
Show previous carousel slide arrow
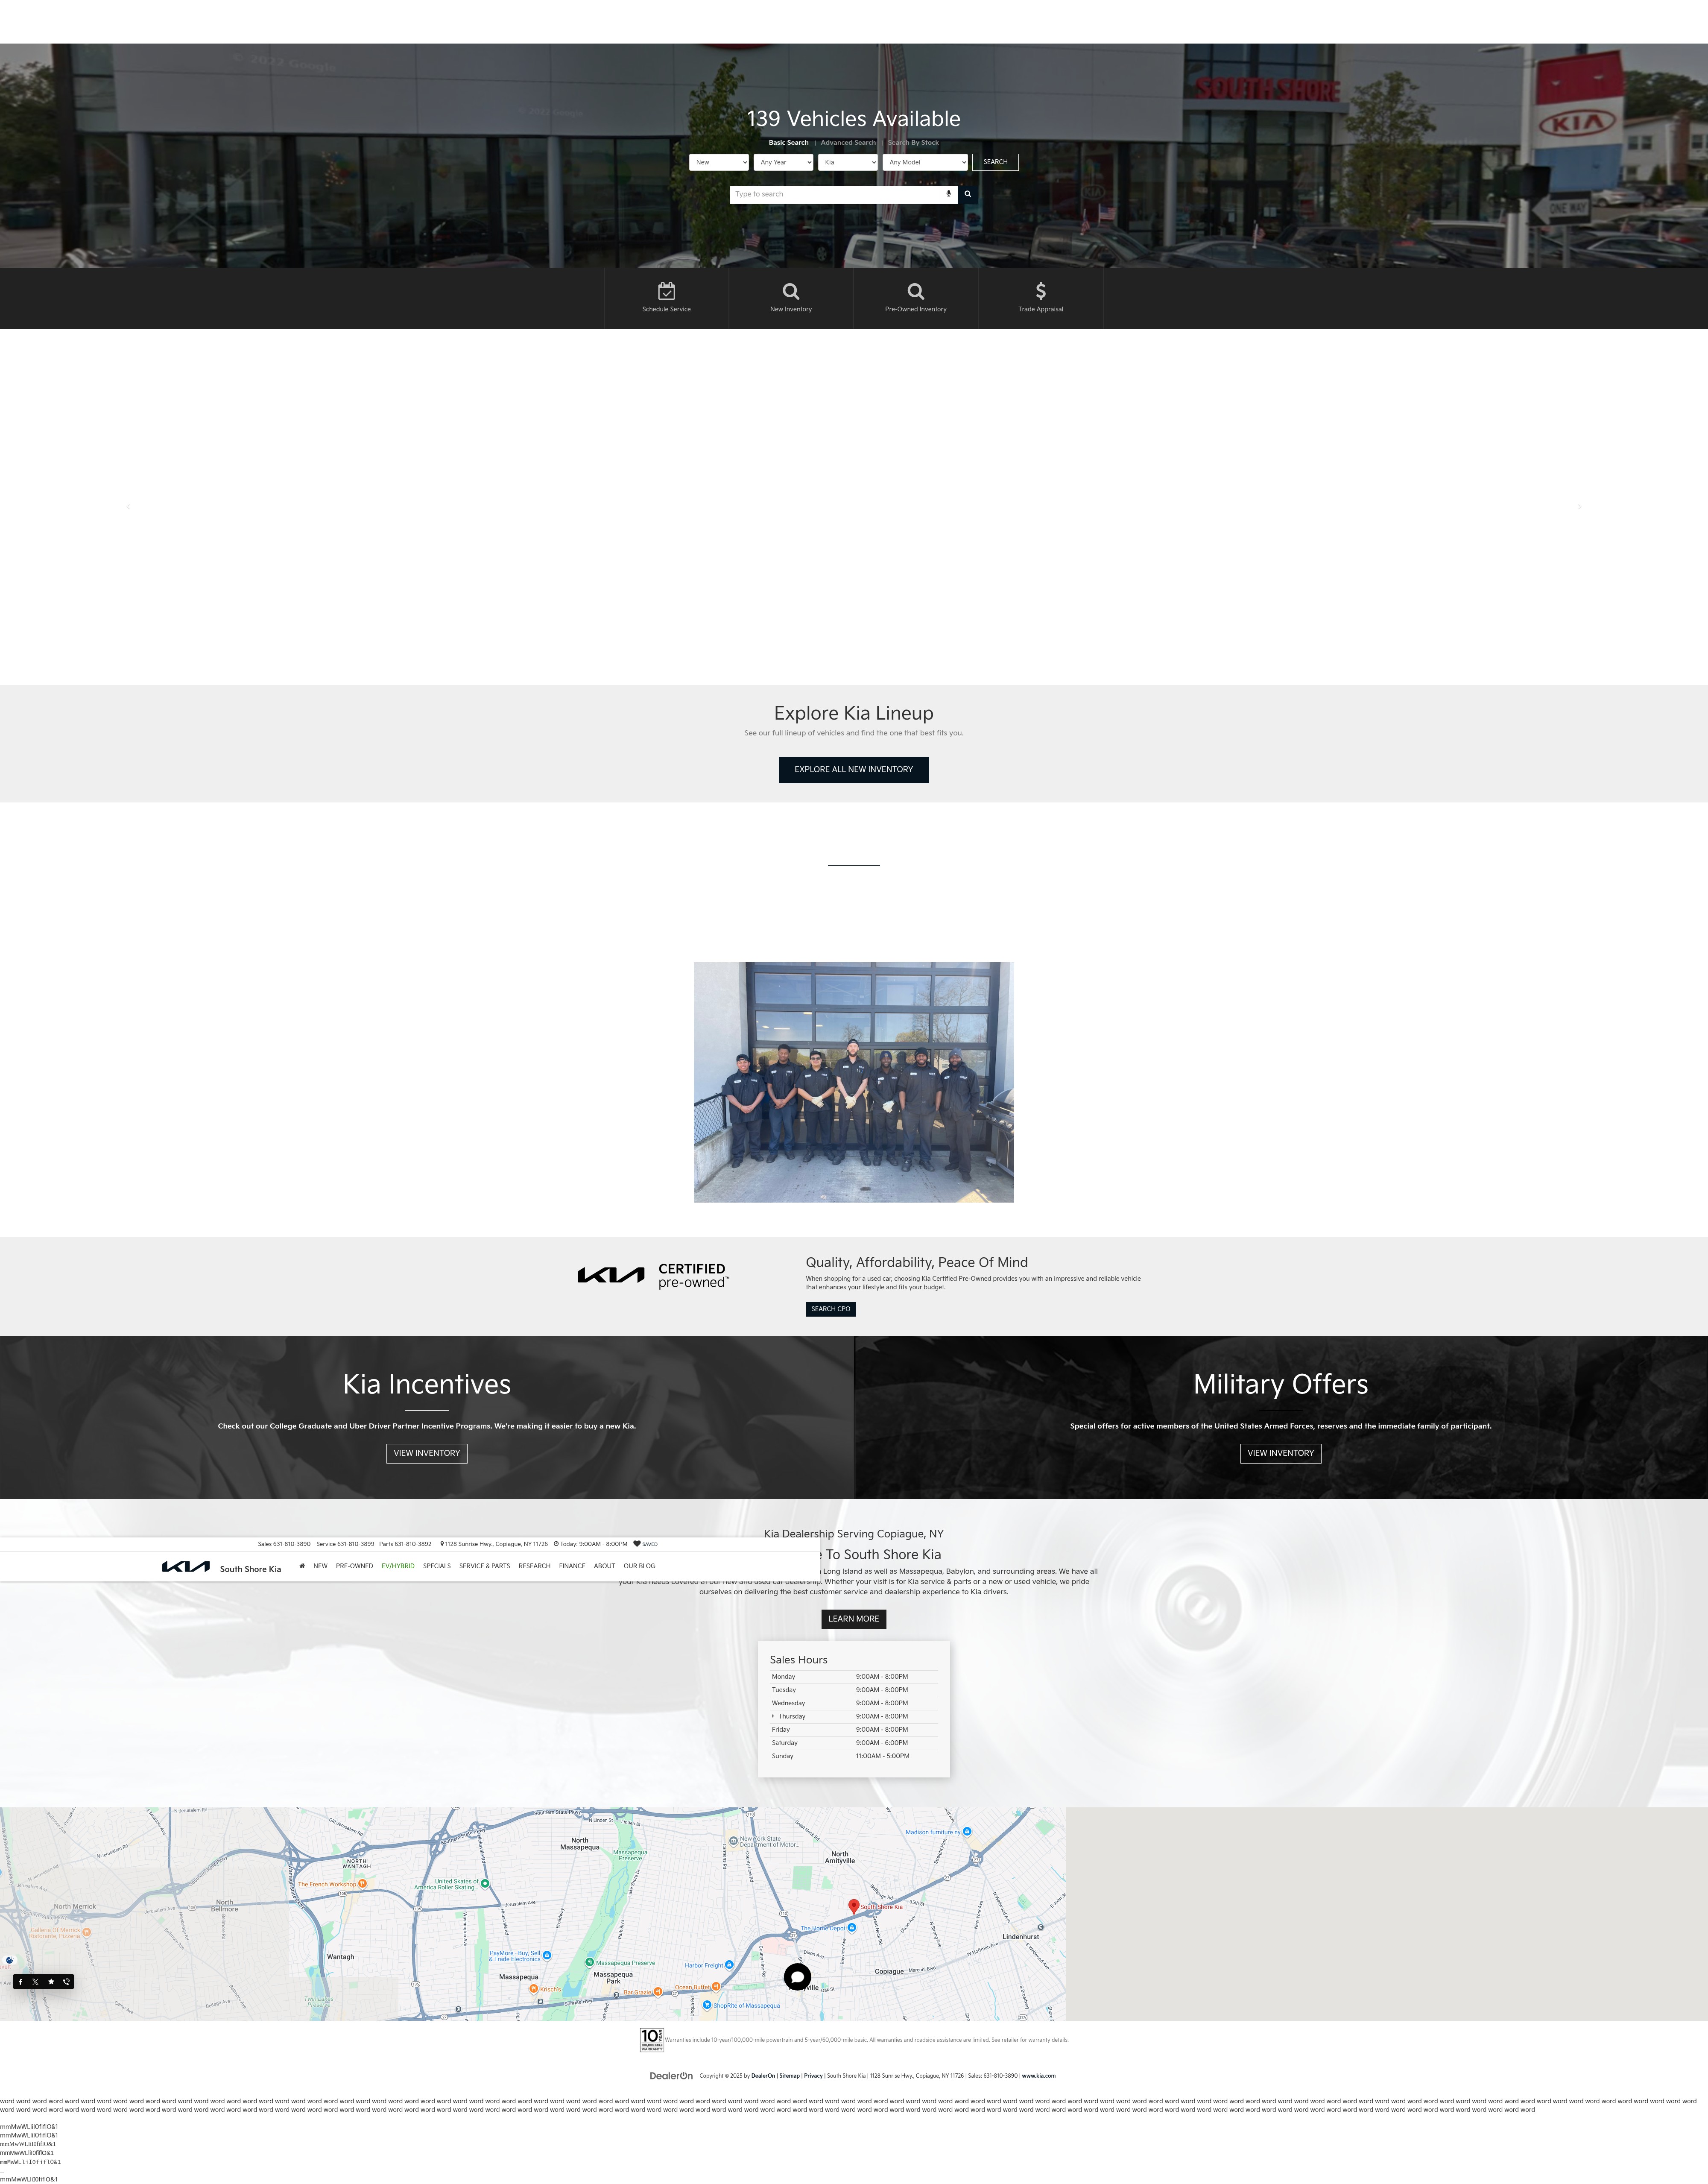(x=128, y=507)
